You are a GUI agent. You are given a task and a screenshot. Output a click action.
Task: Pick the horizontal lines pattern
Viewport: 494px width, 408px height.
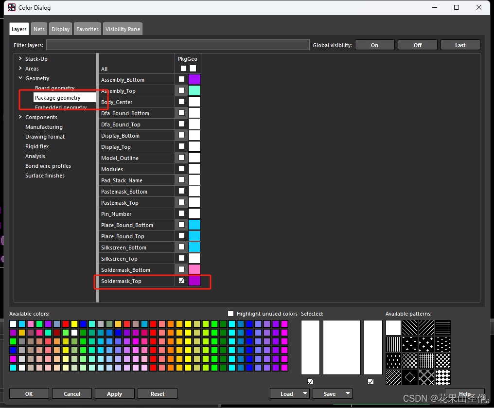[443, 328]
